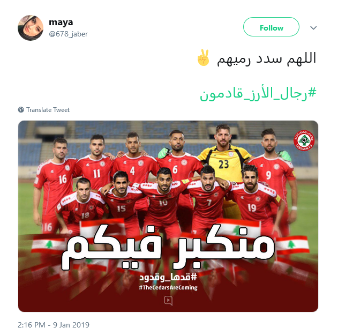This screenshot has width=338, height=335.
Task: Click the victory hand emoji in tweet
Action: tap(203, 58)
